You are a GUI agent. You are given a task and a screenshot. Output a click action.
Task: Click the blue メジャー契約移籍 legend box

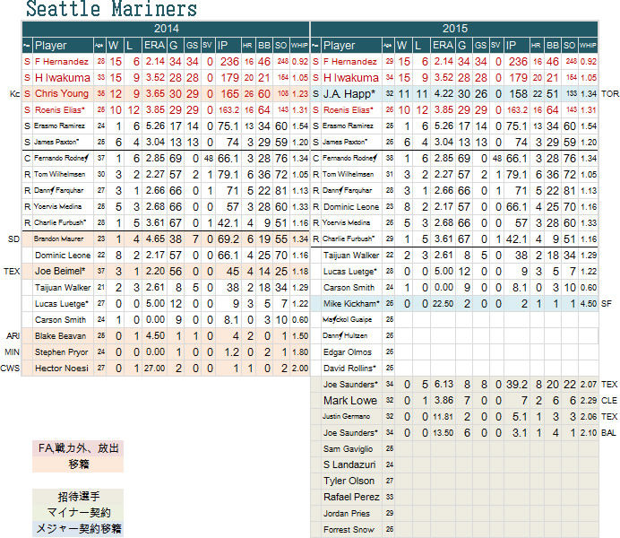pos(78,529)
